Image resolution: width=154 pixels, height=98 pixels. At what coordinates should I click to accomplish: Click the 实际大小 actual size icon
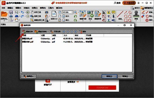54,15
